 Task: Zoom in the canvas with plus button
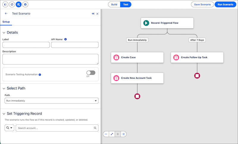point(118,134)
